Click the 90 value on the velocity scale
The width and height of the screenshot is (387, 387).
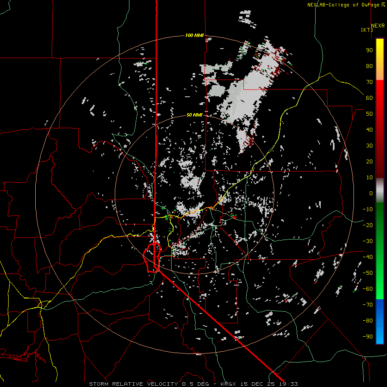point(369,50)
